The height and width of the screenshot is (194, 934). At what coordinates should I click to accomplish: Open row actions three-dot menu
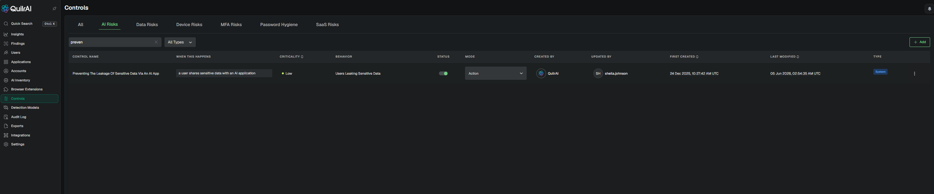914,73
